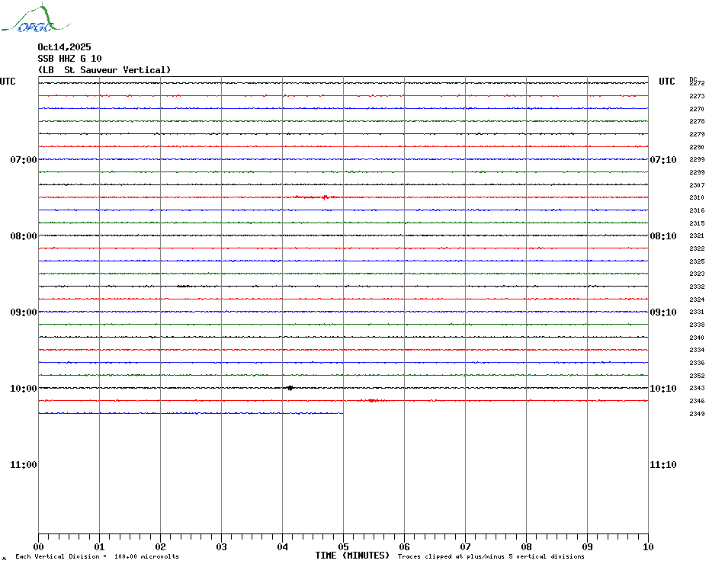The image size is (709, 567).
Task: Click the traces clipped footnote text
Action: 491,557
